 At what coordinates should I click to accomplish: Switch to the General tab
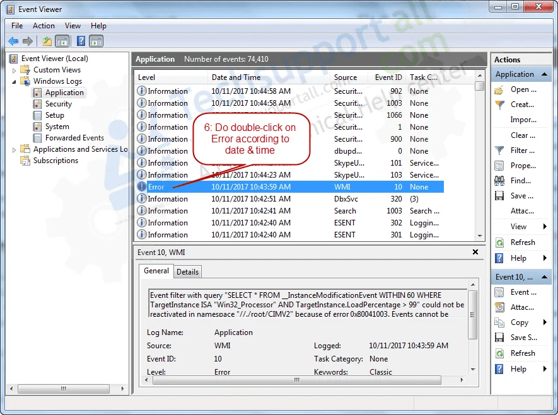pos(156,271)
